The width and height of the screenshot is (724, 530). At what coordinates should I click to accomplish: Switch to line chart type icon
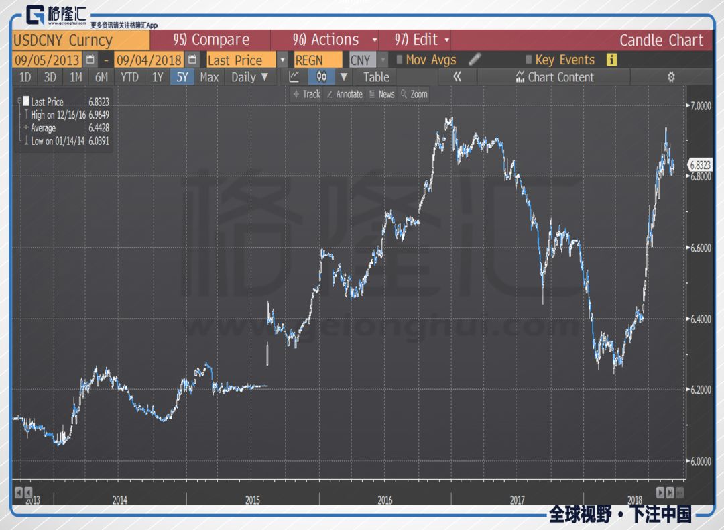pyautogui.click(x=294, y=76)
